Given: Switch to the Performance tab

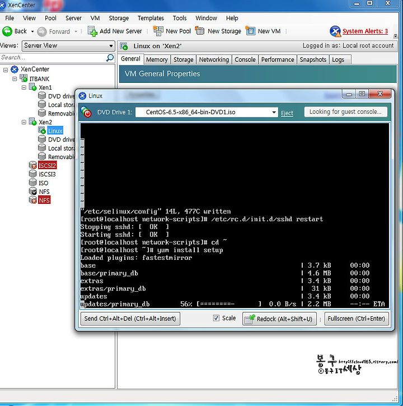Looking at the screenshot, I should point(278,59).
